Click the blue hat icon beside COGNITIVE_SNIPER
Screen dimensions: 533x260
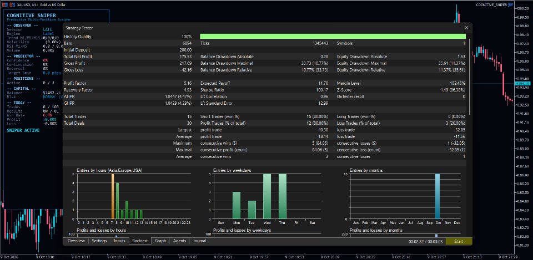coord(511,5)
